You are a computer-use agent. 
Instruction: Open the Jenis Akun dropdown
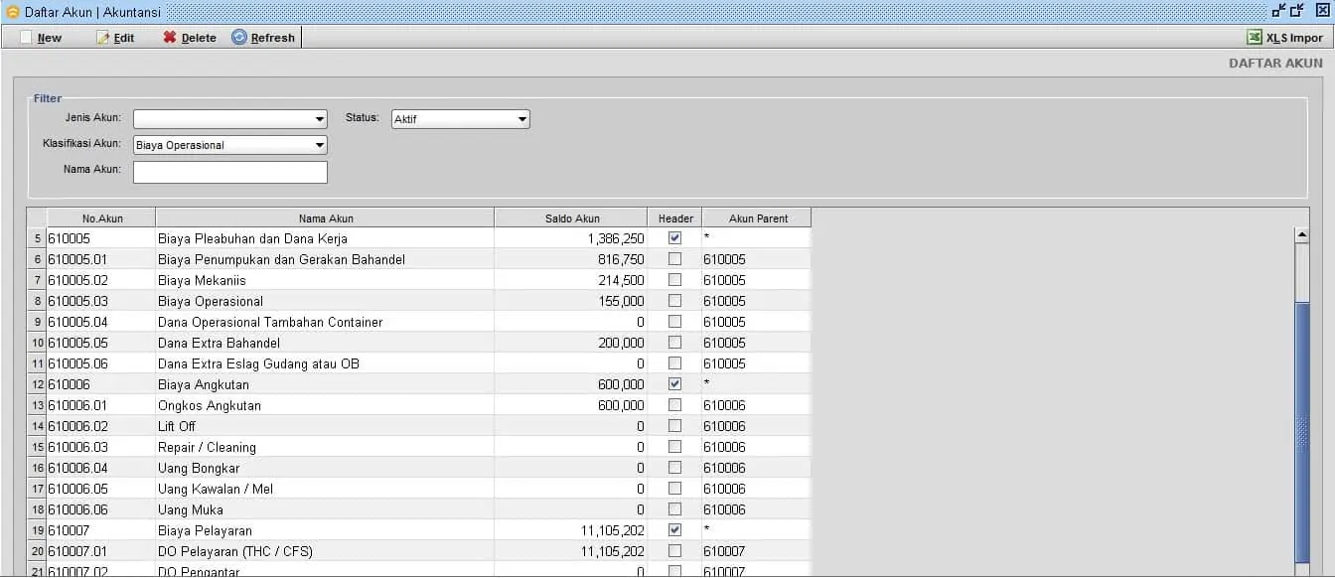(229, 119)
